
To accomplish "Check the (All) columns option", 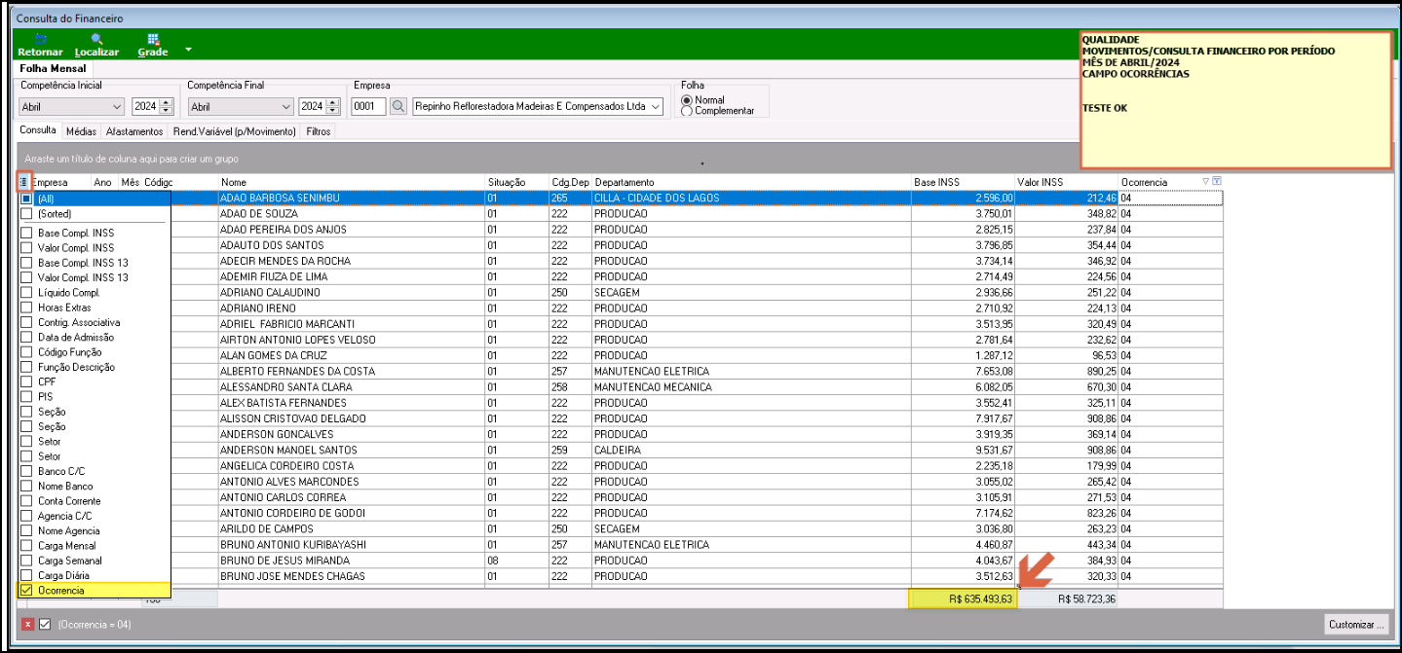I will (26, 199).
